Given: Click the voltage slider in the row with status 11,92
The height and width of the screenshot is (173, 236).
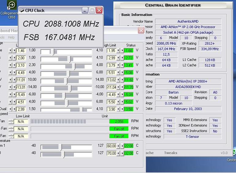Looking at the screenshot, I should pos(66,81).
